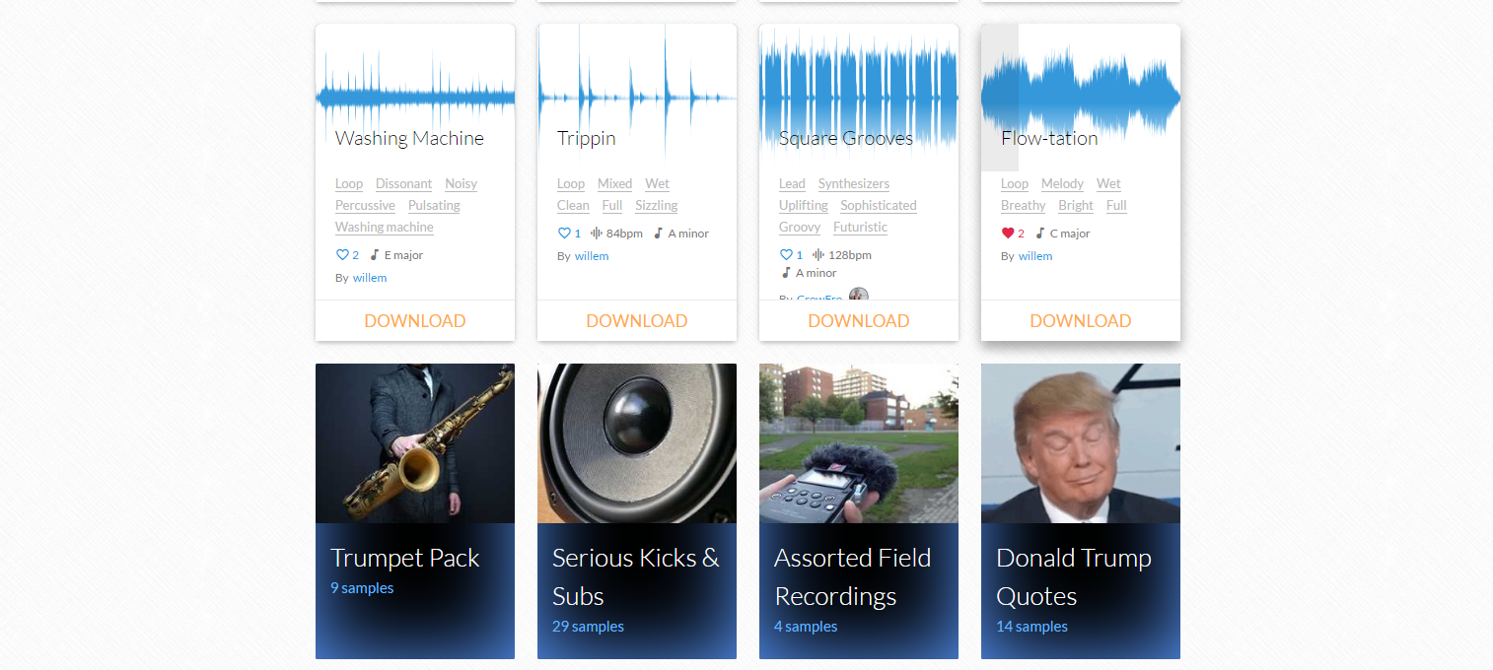This screenshot has width=1493, height=670.
Task: Select the Melody tag
Action: pyautogui.click(x=1062, y=184)
